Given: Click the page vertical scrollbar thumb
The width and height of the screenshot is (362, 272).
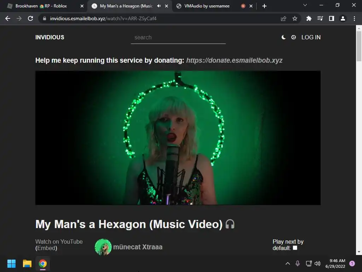Looking at the screenshot, I should point(358,46).
